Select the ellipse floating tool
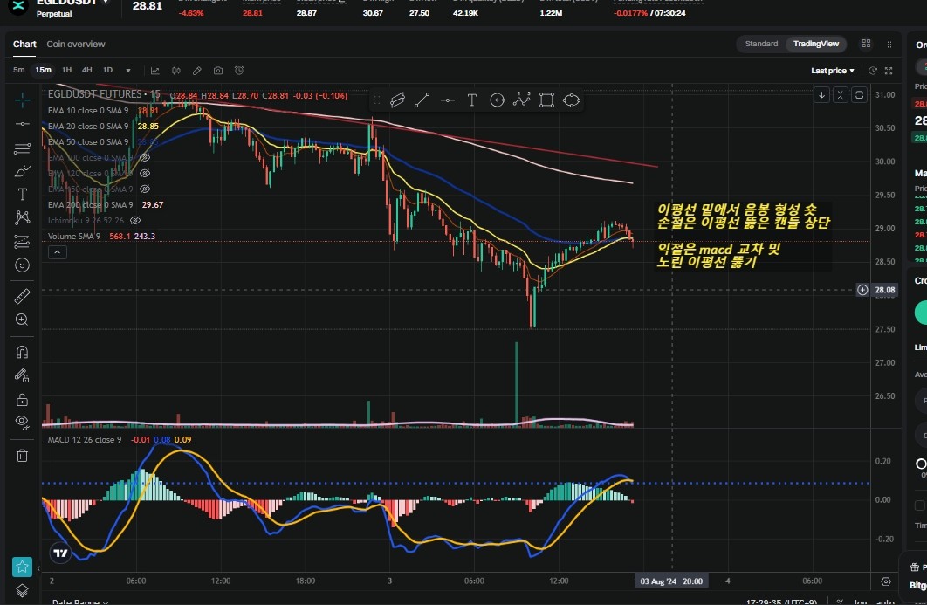The image size is (927, 605). click(x=572, y=100)
